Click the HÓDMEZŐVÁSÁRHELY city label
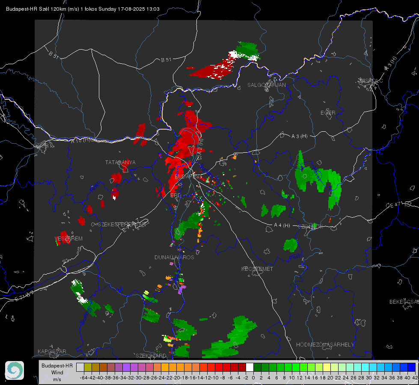 point(325,345)
